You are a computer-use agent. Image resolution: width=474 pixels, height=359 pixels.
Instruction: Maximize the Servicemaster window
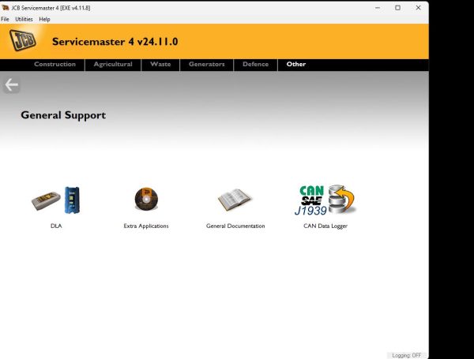(398, 8)
